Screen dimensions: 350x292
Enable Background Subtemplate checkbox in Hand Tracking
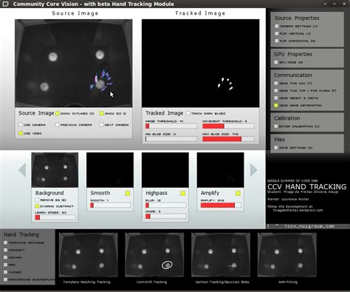coord(5,279)
